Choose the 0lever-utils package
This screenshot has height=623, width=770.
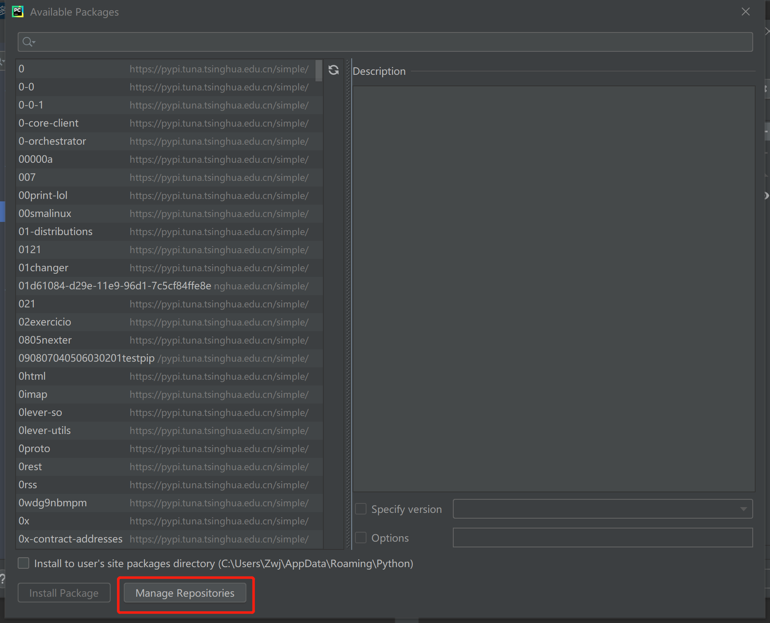(x=169, y=431)
